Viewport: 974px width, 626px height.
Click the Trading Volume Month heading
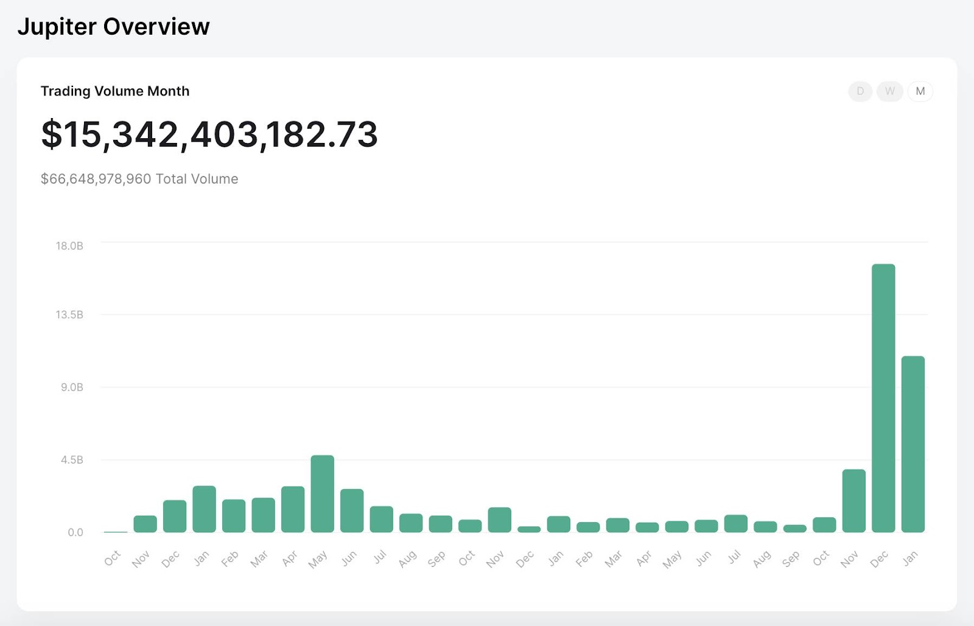(x=115, y=91)
